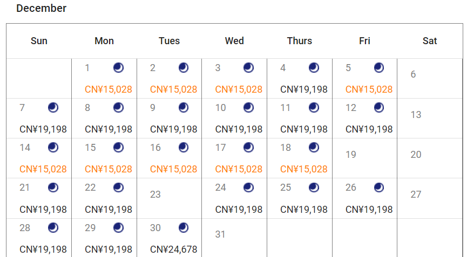
Task: Select the CN¥15,028 price on December 2
Action: coord(174,89)
